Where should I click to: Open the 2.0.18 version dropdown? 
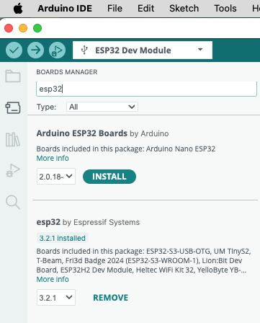point(56,177)
